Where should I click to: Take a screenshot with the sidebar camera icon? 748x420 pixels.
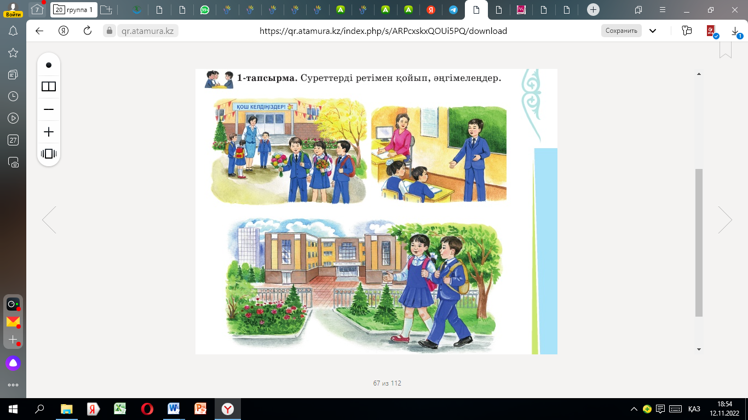[x=13, y=162]
